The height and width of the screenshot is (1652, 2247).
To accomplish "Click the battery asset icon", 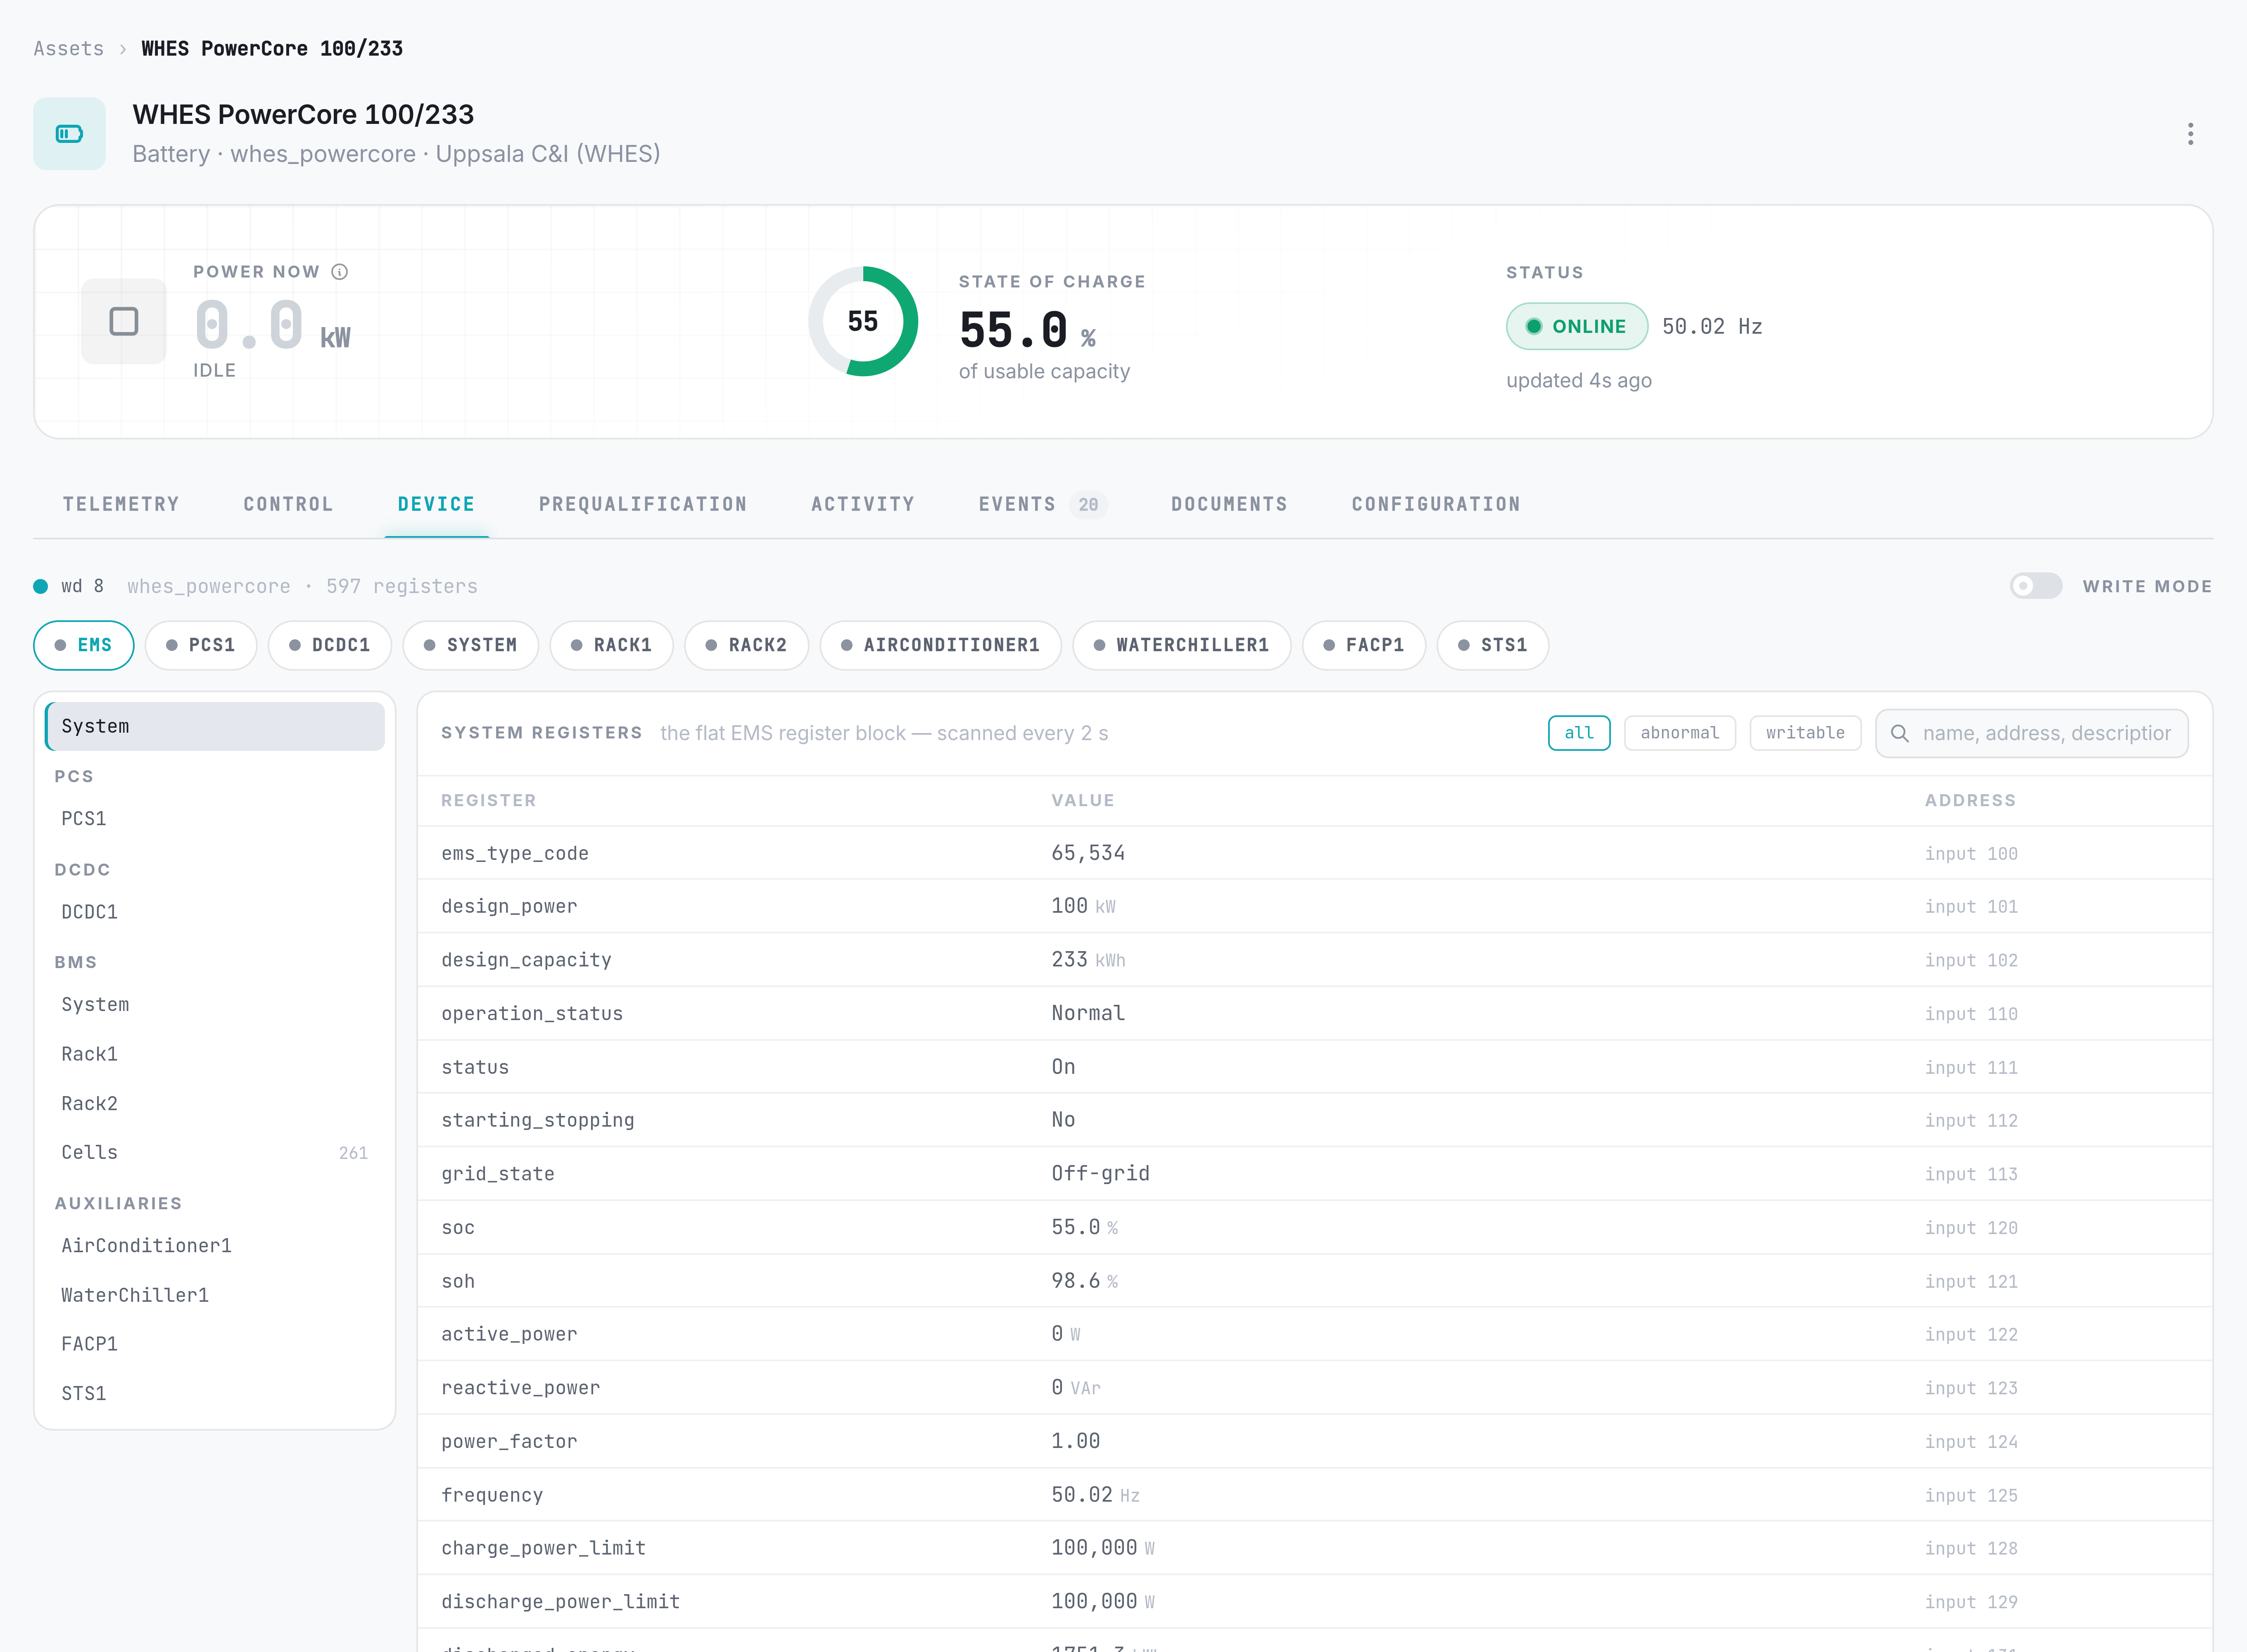I will click(69, 134).
